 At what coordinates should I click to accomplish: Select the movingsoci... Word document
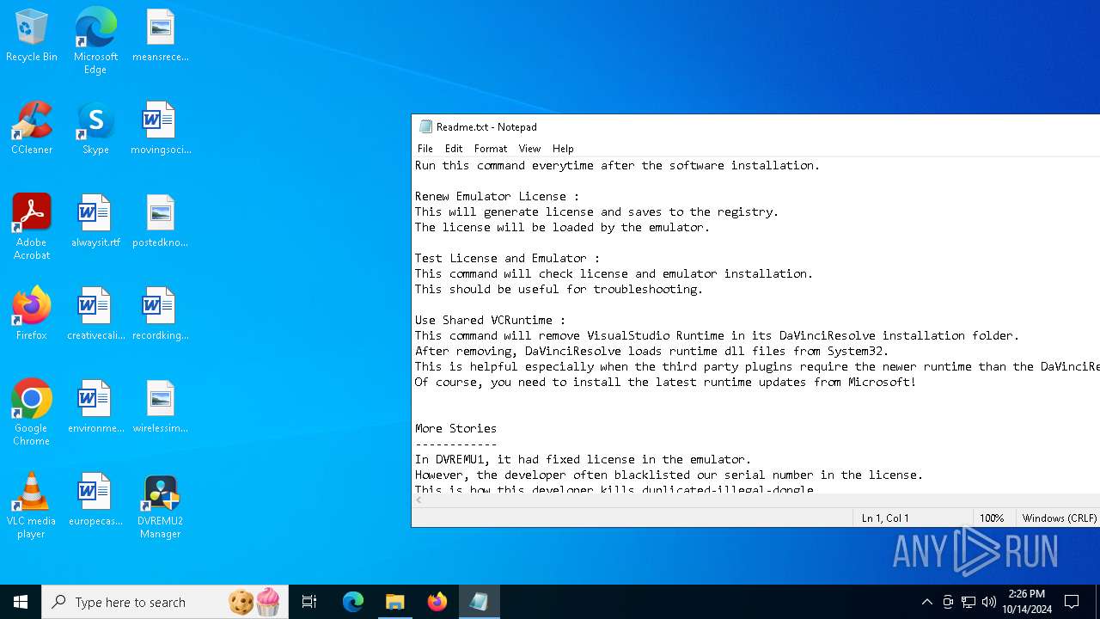point(160,129)
